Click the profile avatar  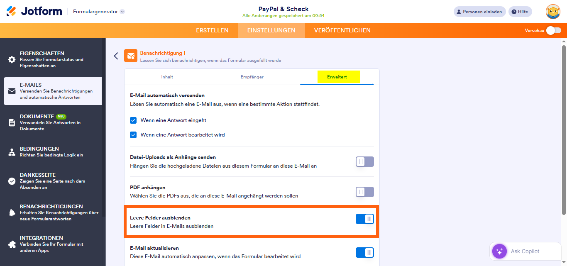click(553, 12)
